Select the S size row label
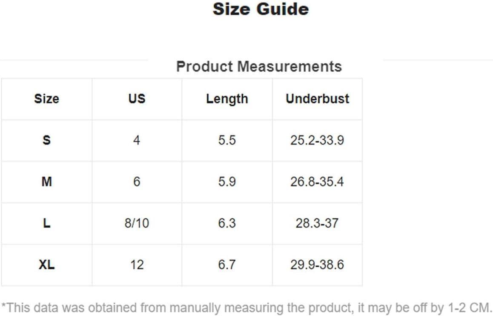This screenshot has height=316, width=493. pyautogui.click(x=46, y=140)
